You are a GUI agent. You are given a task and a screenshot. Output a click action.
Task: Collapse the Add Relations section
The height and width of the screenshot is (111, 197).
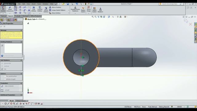[x=21, y=60]
